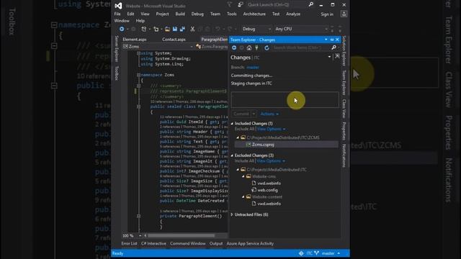Open the Toolbox side tab on the left

coord(117,73)
